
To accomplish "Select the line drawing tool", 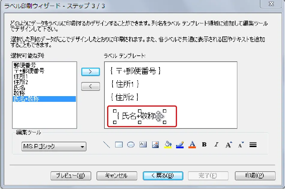I will (106, 145).
